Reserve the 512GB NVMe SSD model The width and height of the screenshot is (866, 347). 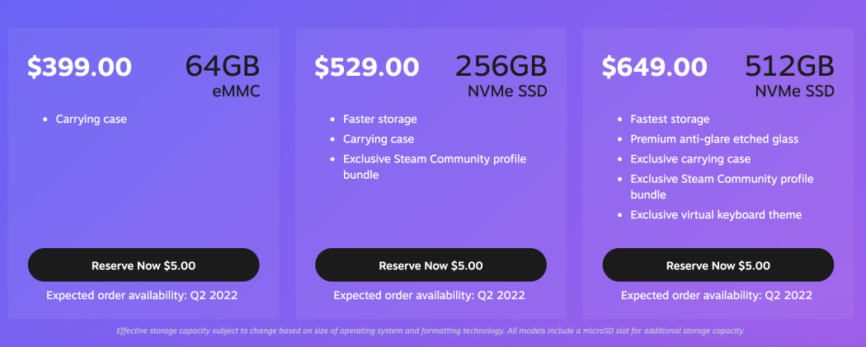pos(718,265)
